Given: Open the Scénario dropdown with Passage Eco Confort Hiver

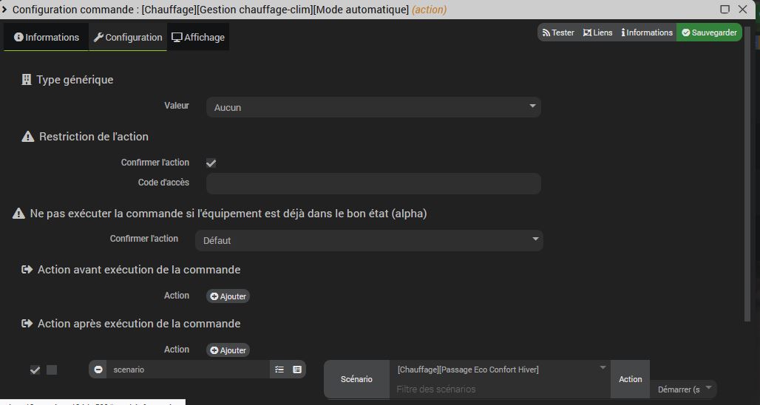Looking at the screenshot, I should click(500, 370).
